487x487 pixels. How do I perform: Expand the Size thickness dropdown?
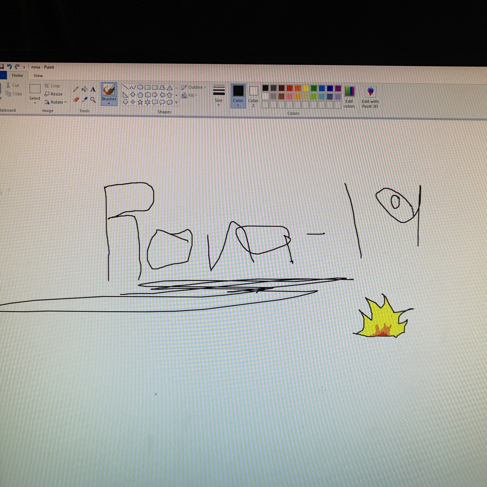pos(218,95)
